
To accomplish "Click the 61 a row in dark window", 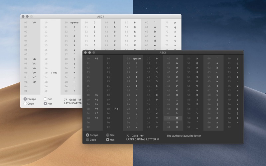I will [213, 63].
